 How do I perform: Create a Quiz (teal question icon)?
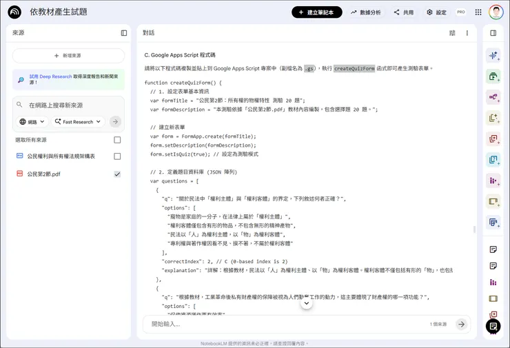(x=493, y=160)
